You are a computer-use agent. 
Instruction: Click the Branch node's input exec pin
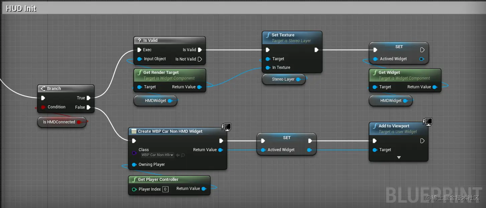(43, 98)
